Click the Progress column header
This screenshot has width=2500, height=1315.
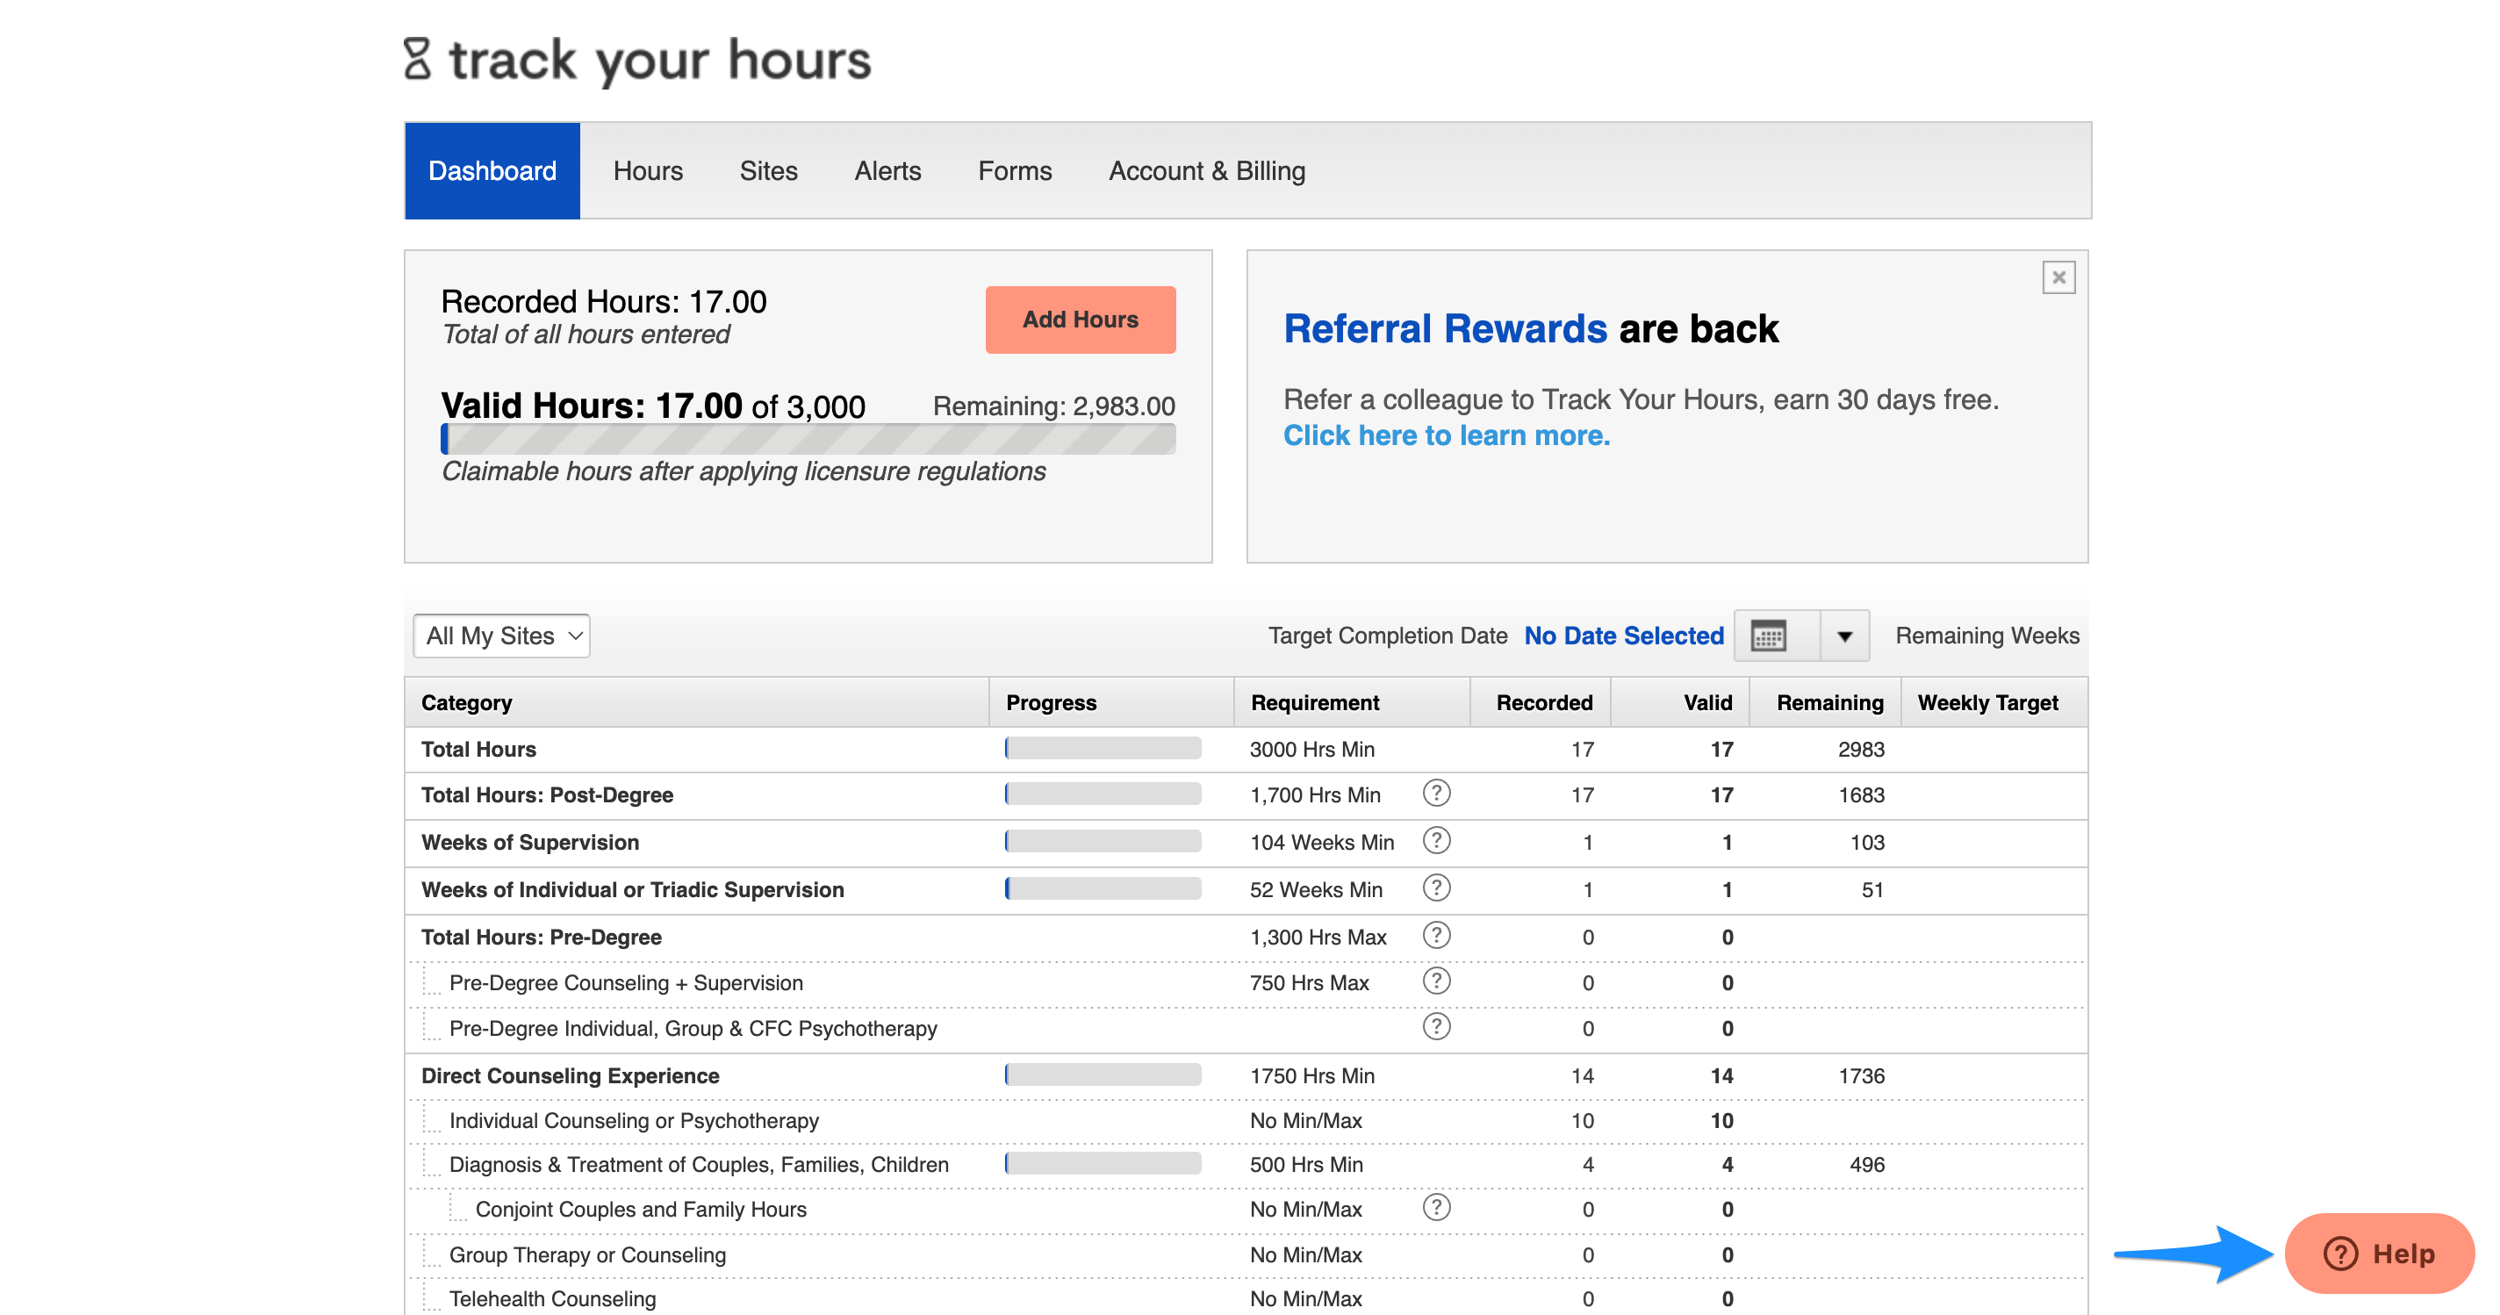[x=1111, y=702]
